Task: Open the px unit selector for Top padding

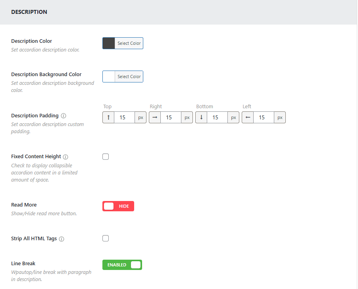Action: tap(141, 118)
